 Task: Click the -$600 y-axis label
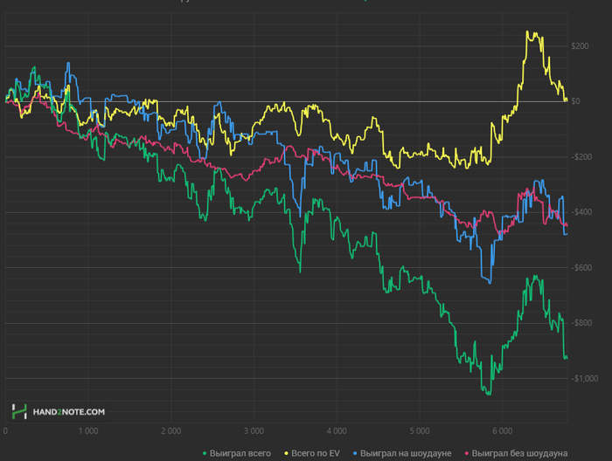[581, 268]
